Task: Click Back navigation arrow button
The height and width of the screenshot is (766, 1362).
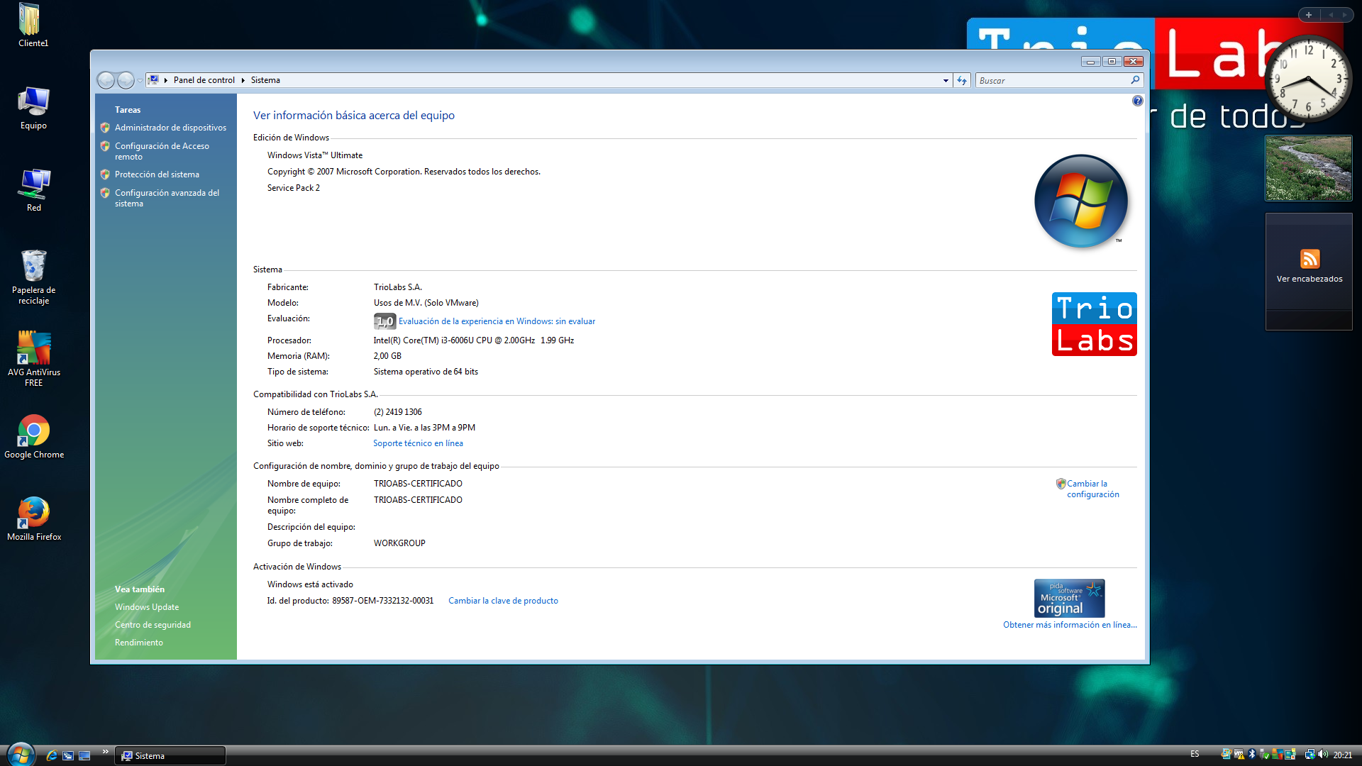Action: pos(106,80)
